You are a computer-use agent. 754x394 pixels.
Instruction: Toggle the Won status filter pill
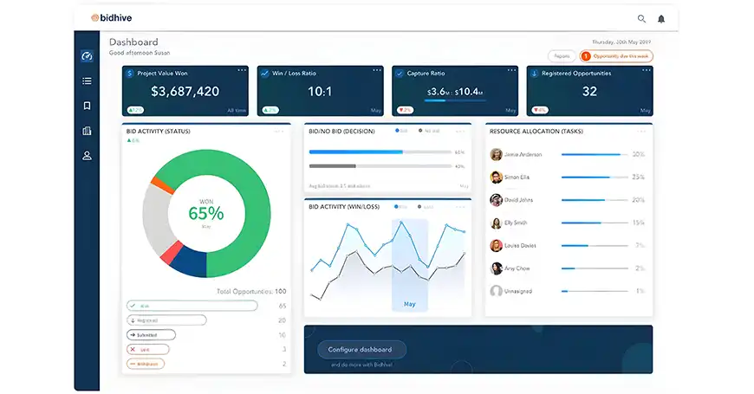point(192,306)
